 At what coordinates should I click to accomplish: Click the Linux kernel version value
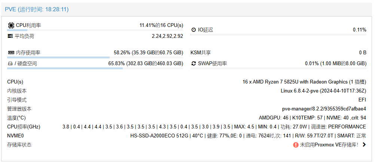click(x=323, y=91)
